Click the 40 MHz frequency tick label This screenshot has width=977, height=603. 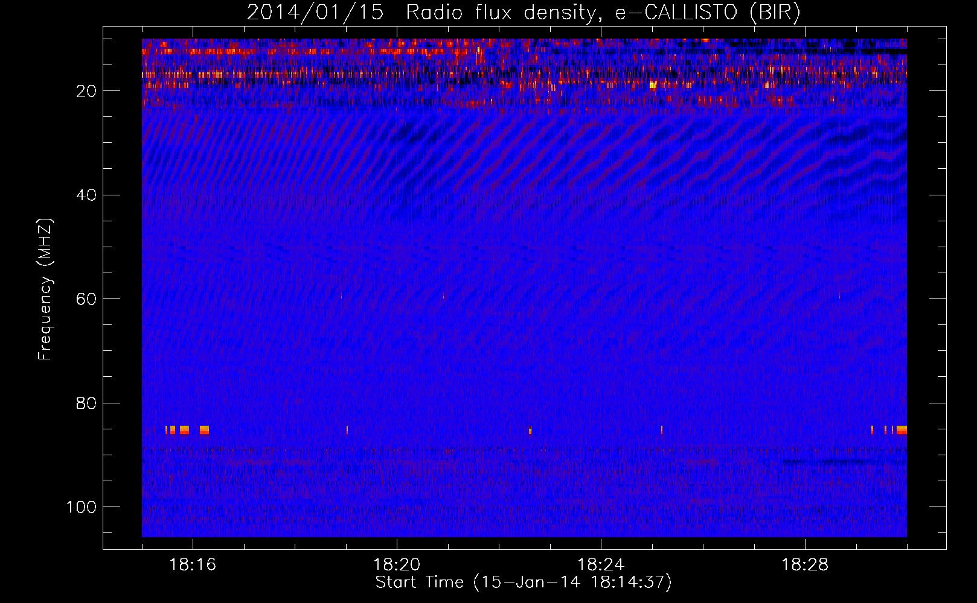tap(87, 195)
